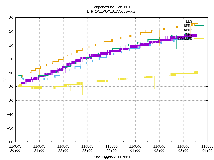
Task: Click the °C y-axis unit label
Action: (4, 80)
